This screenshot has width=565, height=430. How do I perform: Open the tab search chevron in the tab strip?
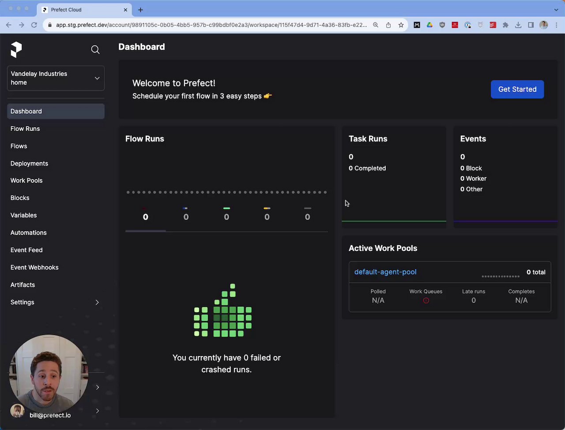(x=556, y=10)
